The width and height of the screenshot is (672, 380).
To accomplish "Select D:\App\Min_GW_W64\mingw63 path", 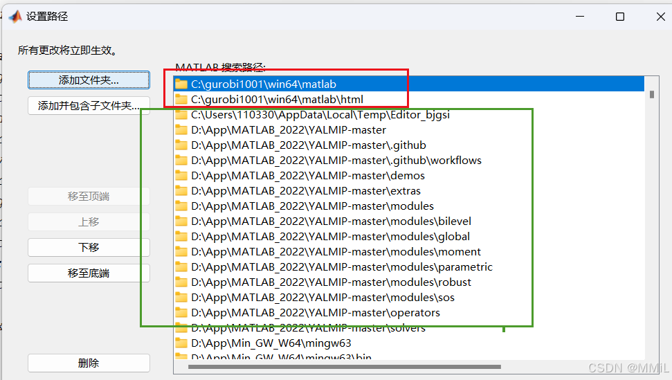I will point(271,343).
